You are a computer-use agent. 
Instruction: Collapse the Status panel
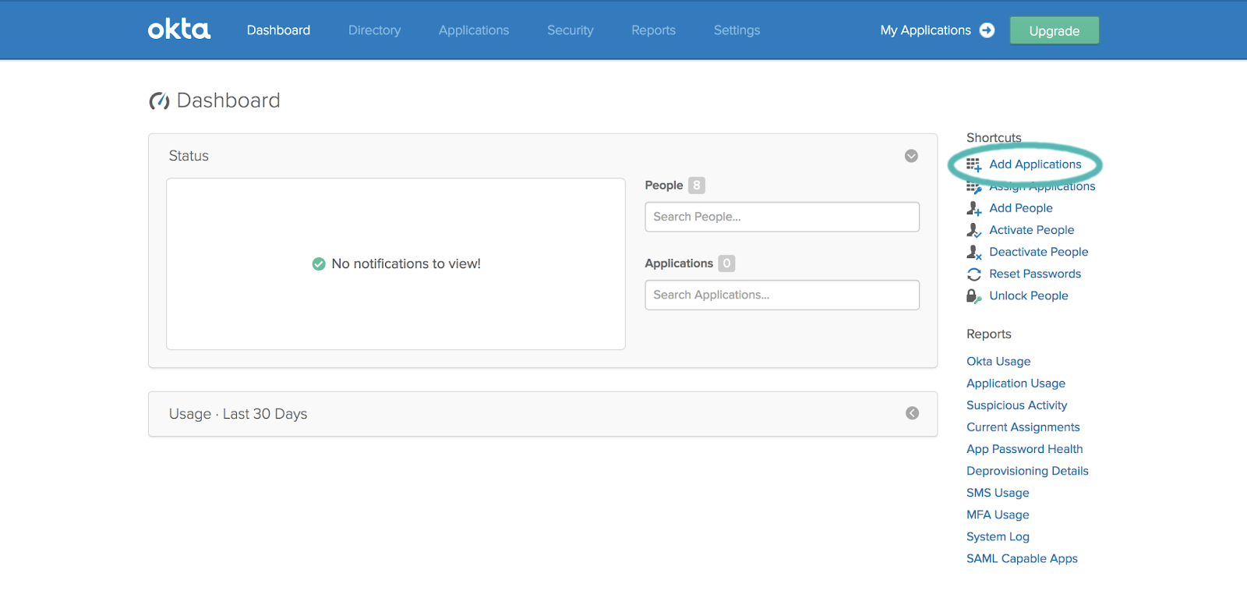tap(911, 156)
